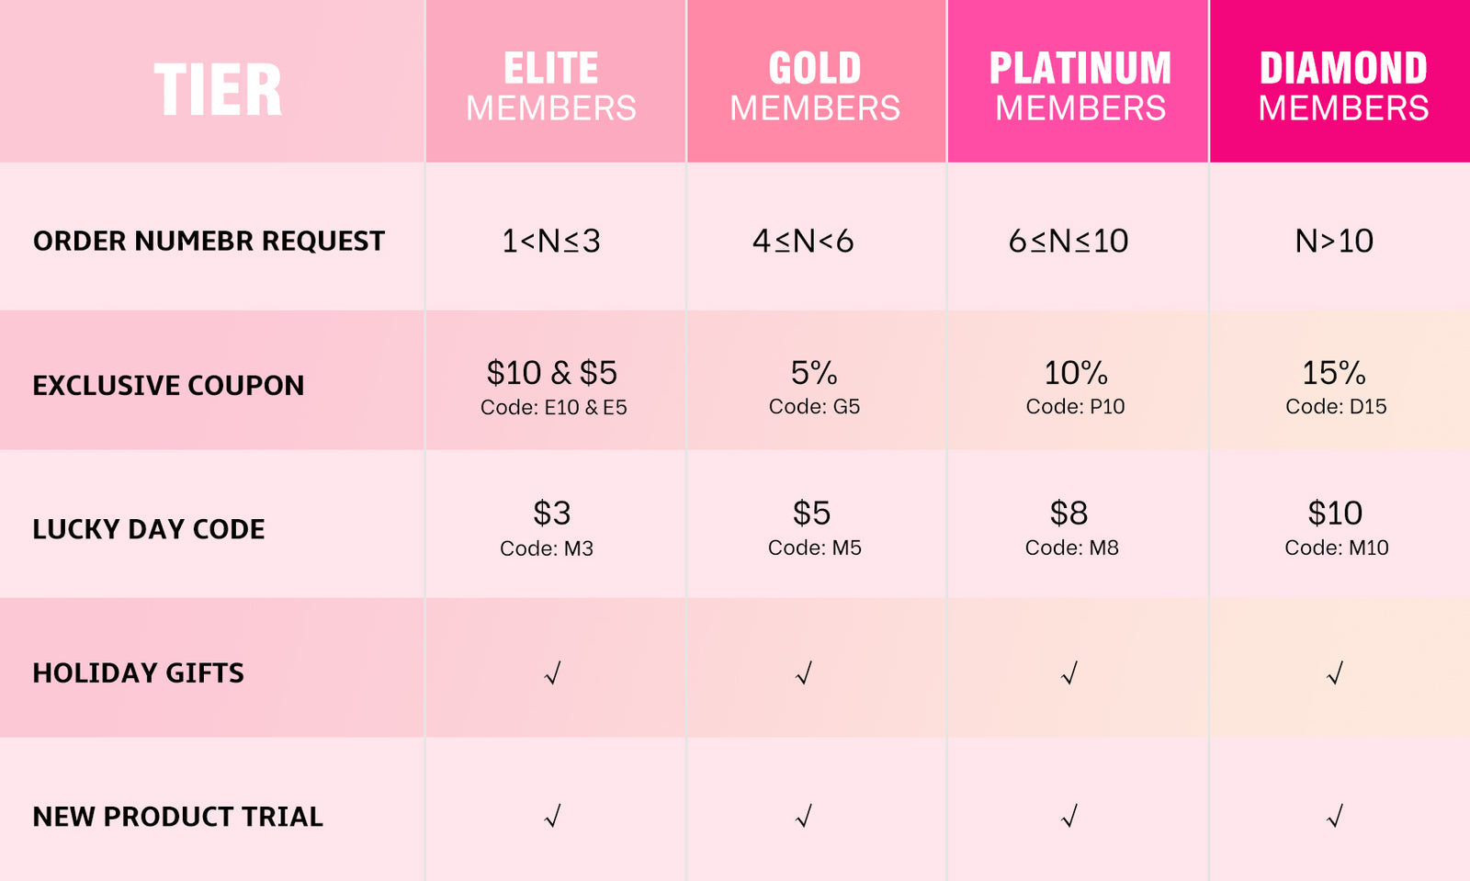Select the New Product Trial checkmark under Diamond
This screenshot has height=881, width=1470.
pos(1335,816)
